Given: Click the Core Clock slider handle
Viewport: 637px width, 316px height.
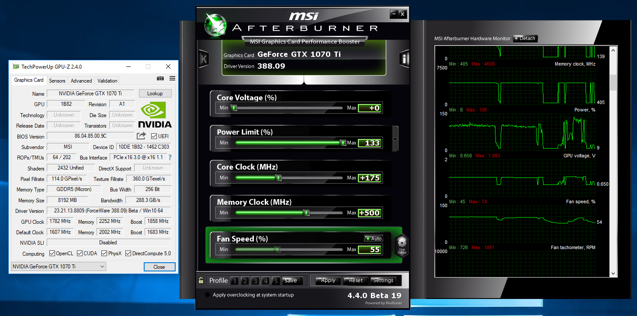Looking at the screenshot, I should point(278,177).
